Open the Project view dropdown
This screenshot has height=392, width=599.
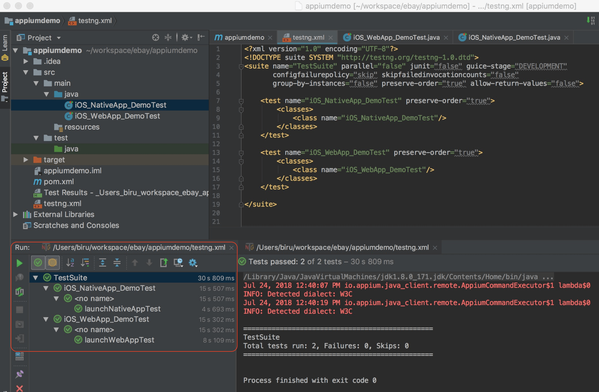click(59, 38)
